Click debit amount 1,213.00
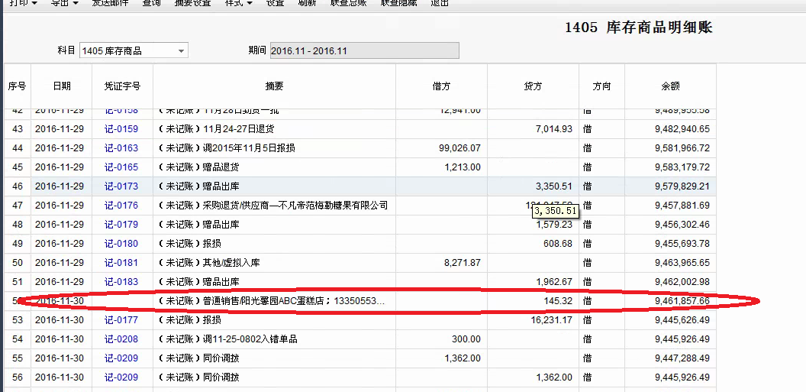806x392 pixels. 463,167
